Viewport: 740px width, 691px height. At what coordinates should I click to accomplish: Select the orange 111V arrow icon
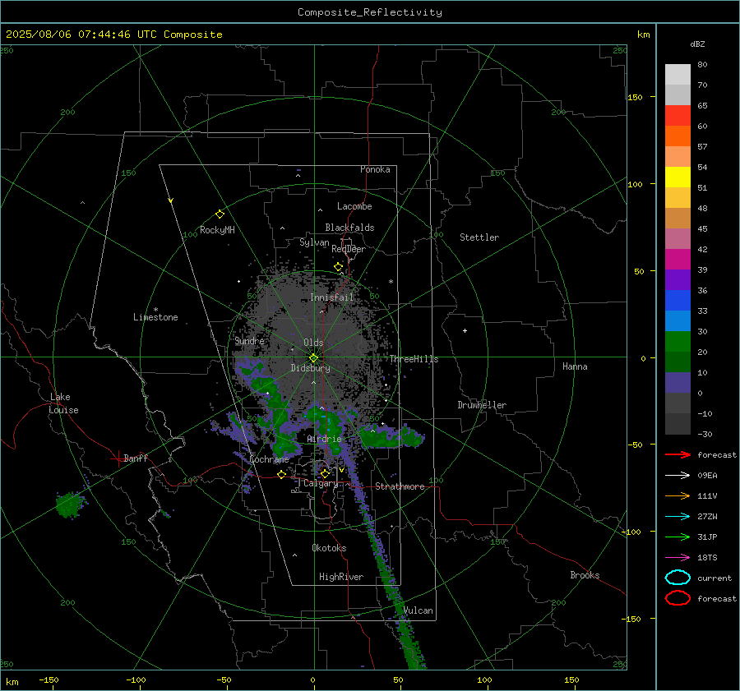[x=678, y=495]
